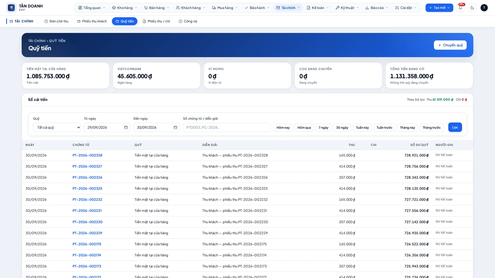Viewport: 495px width, 278px height.
Task: Open the Đơn chờ thu tab
Action: point(56,21)
